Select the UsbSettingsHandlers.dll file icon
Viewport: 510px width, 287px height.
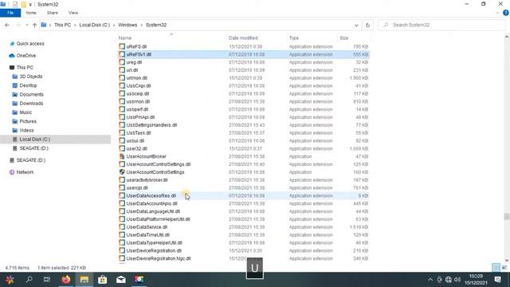tap(122, 125)
